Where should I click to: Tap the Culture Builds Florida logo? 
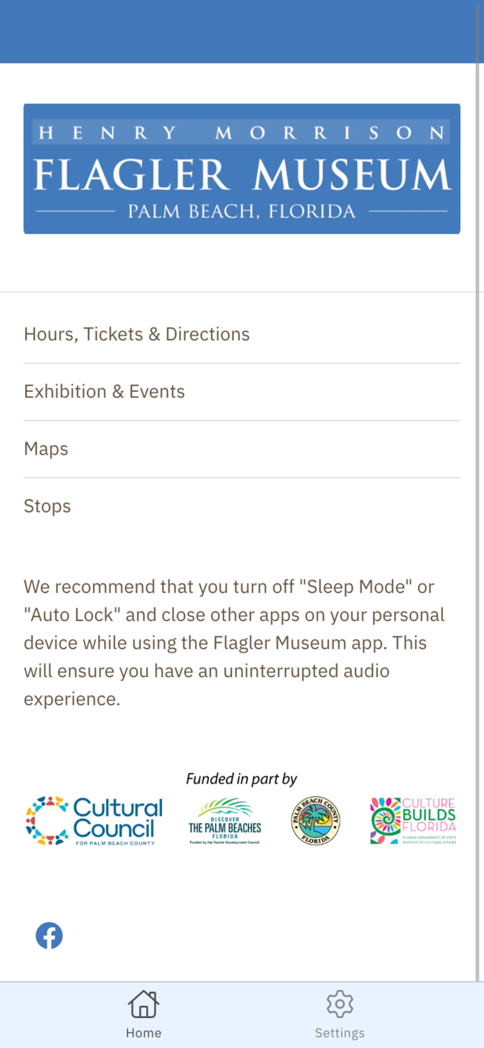[413, 820]
